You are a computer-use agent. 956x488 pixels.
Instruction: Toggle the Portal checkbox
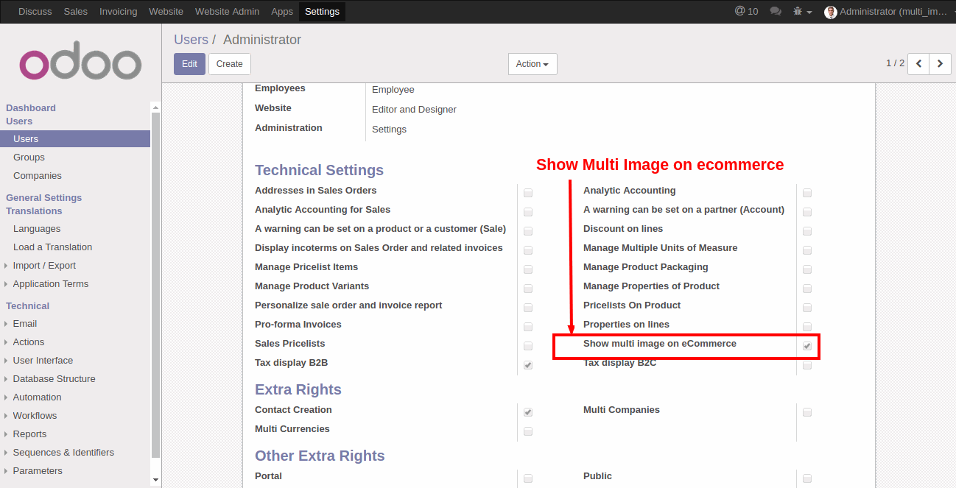[528, 478]
